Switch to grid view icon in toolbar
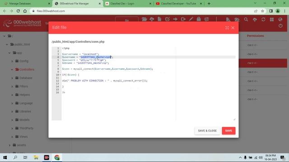 272,19
